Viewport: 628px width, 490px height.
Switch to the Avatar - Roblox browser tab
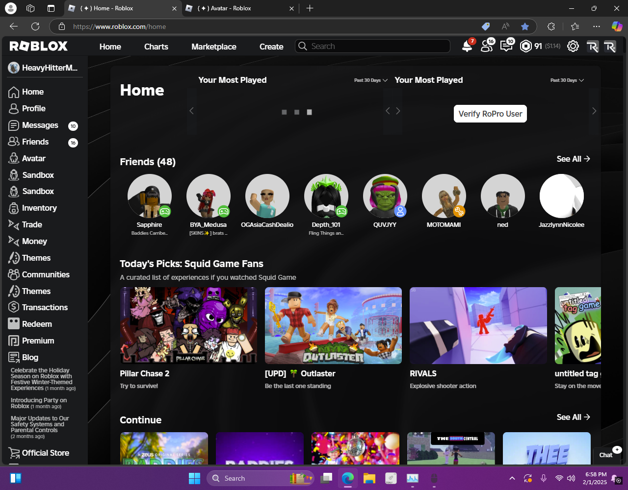click(x=240, y=8)
